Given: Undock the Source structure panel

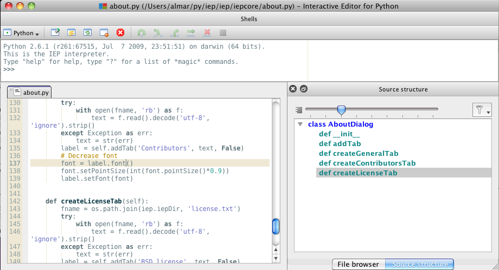Looking at the screenshot, I should [x=304, y=89].
